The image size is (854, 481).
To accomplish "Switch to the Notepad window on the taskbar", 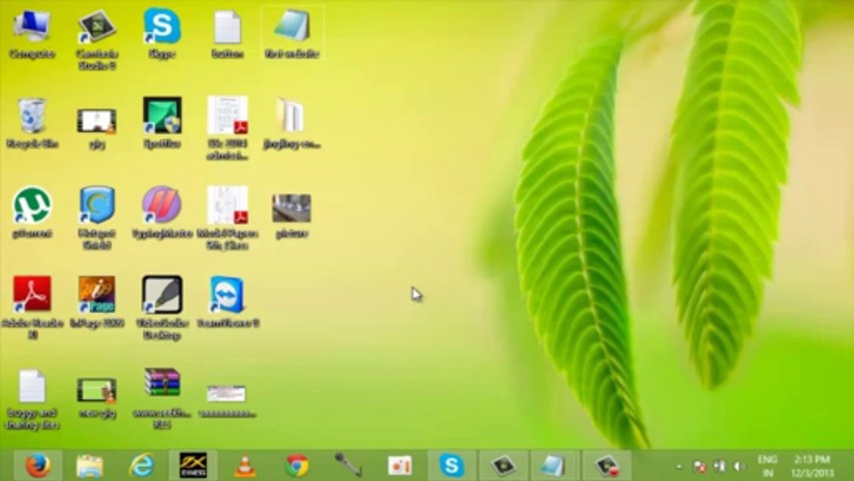I will 555,466.
